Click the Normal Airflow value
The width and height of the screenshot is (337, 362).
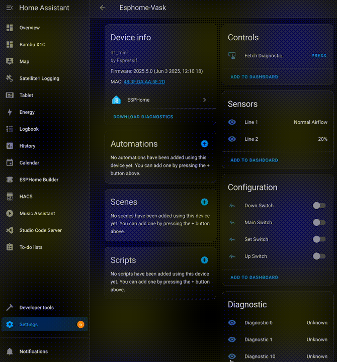[x=310, y=122]
